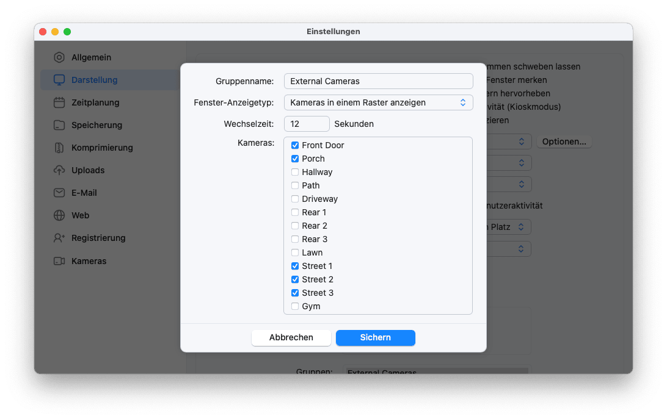Click inside the Wechselzeit field

pyautogui.click(x=306, y=123)
